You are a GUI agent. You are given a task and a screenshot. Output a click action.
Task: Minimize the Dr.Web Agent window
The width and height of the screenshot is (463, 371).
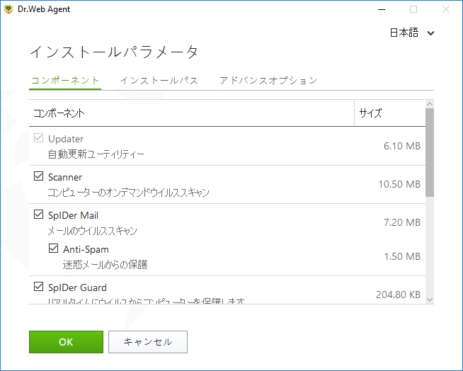[x=382, y=9]
